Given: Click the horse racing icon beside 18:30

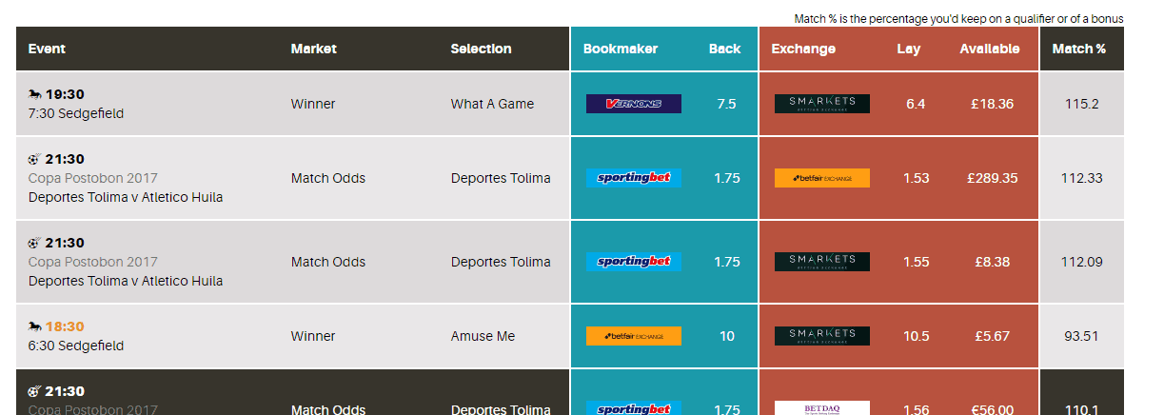Looking at the screenshot, I should tap(35, 326).
